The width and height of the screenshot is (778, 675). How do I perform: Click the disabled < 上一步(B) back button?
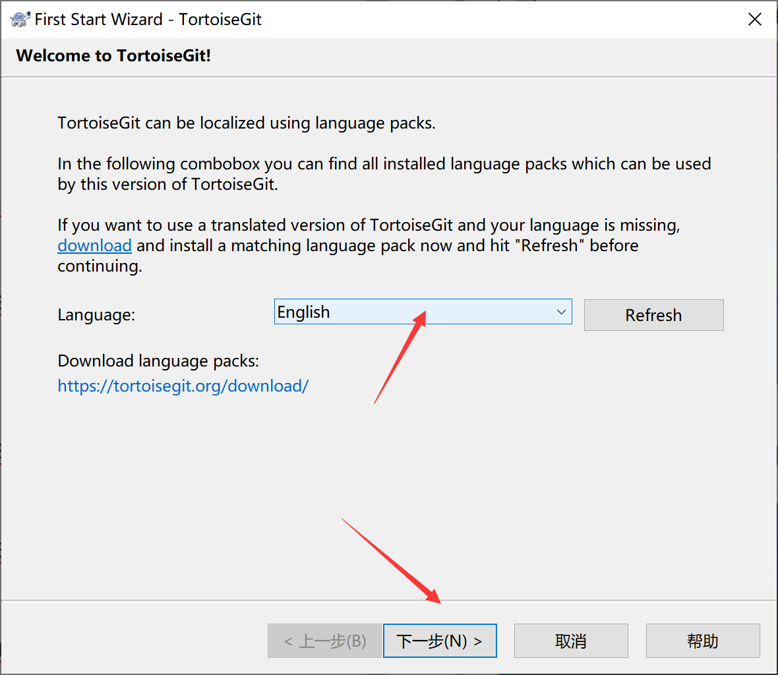pyautogui.click(x=324, y=641)
